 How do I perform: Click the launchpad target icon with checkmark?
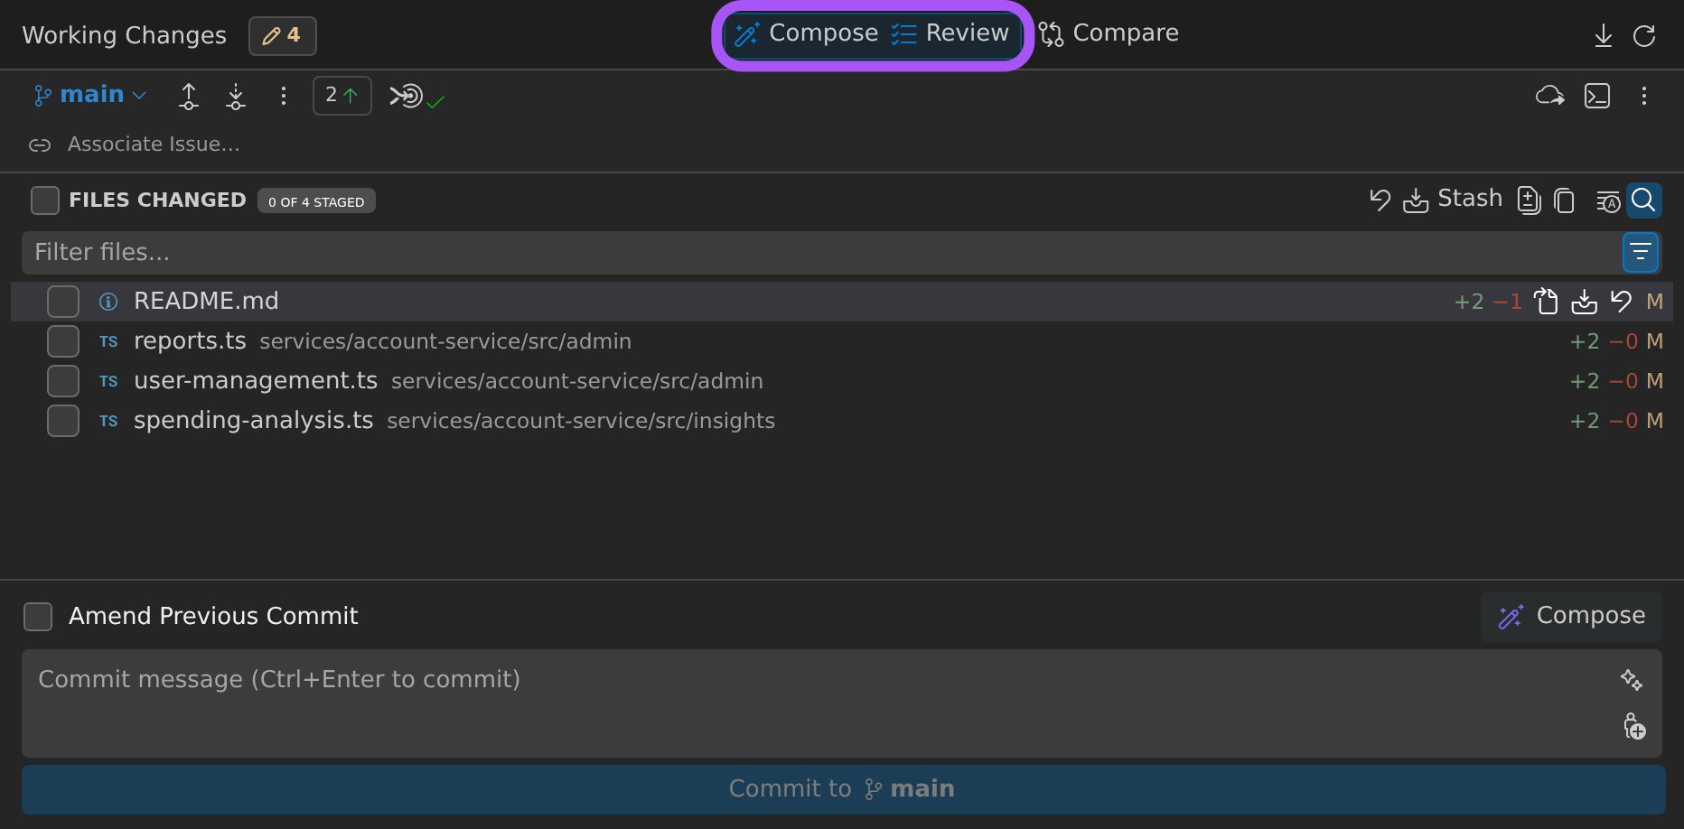point(416,96)
